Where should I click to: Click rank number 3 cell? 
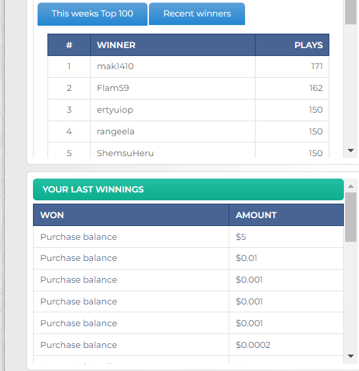[69, 110]
